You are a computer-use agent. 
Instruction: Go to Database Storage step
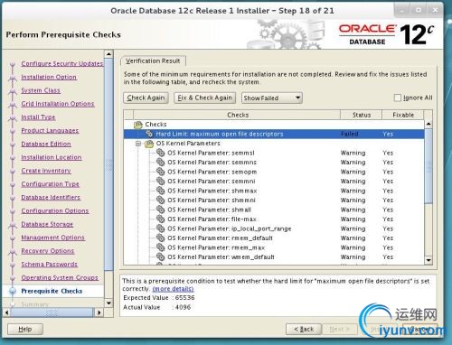pos(47,224)
